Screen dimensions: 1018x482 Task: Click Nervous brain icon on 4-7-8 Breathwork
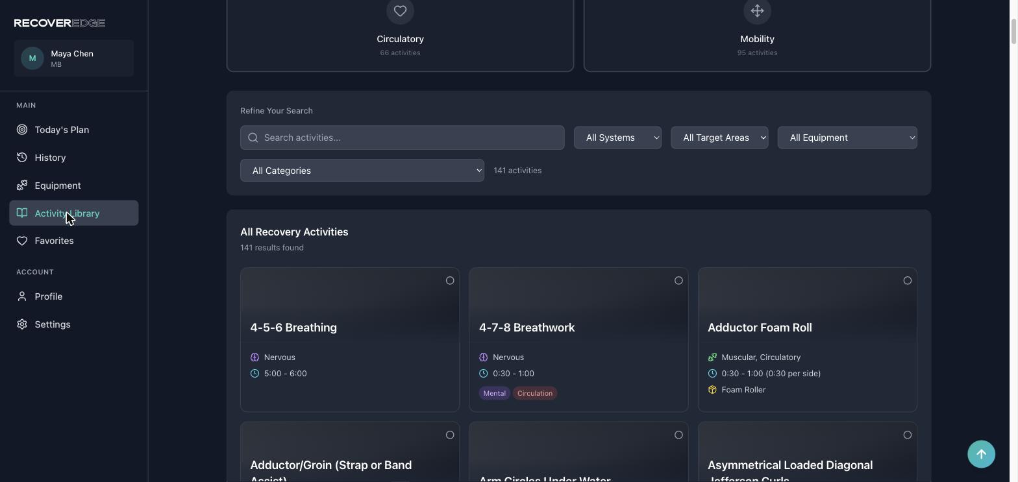point(483,357)
